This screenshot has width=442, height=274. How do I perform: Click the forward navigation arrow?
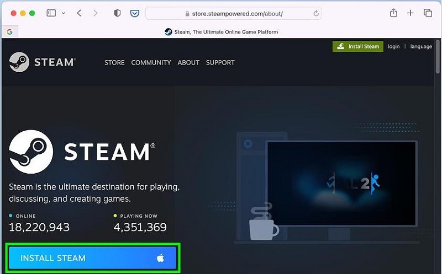click(x=96, y=13)
